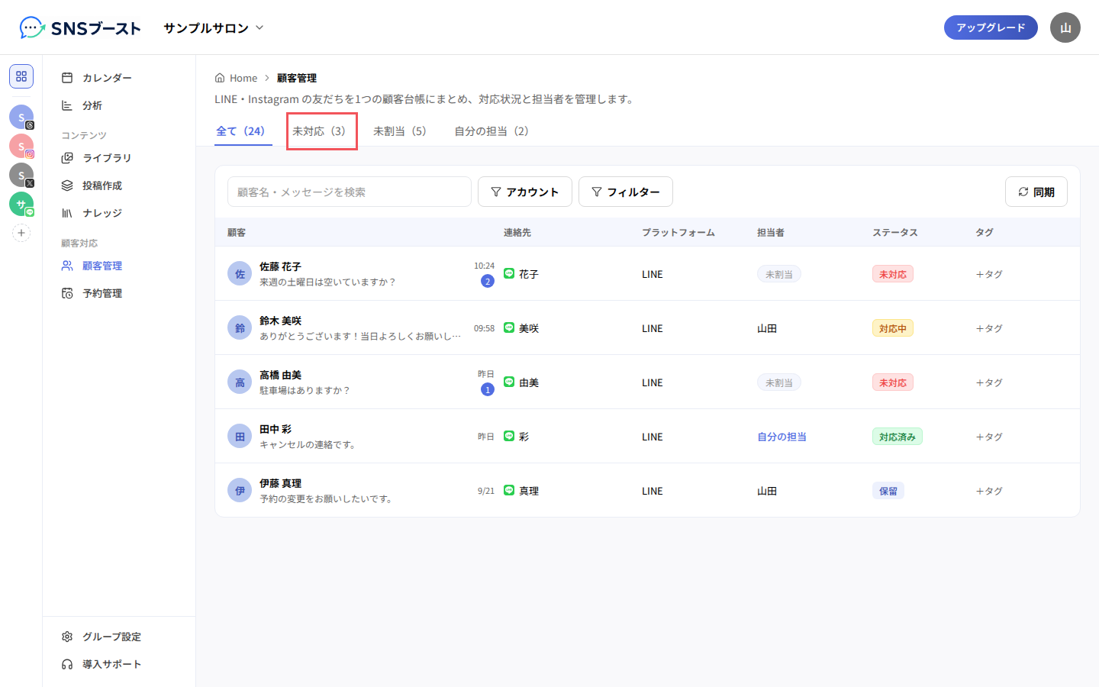The image size is (1099, 687).
Task: Click 自分の担当 link in 田中 彩's row
Action: pyautogui.click(x=782, y=437)
